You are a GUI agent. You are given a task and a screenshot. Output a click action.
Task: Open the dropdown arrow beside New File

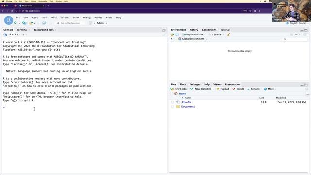[19, 23]
